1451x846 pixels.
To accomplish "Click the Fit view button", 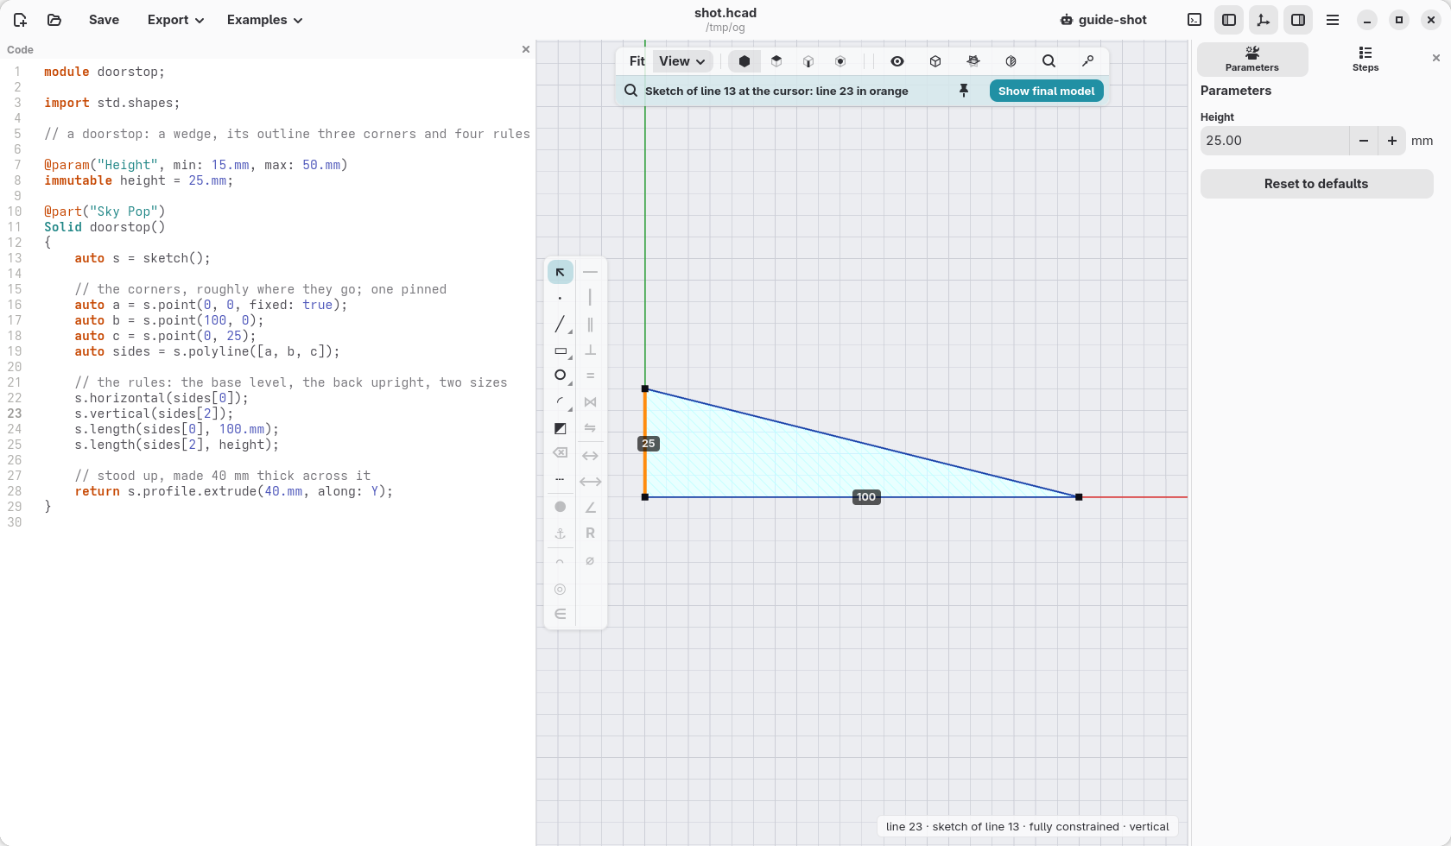I will click(x=637, y=61).
